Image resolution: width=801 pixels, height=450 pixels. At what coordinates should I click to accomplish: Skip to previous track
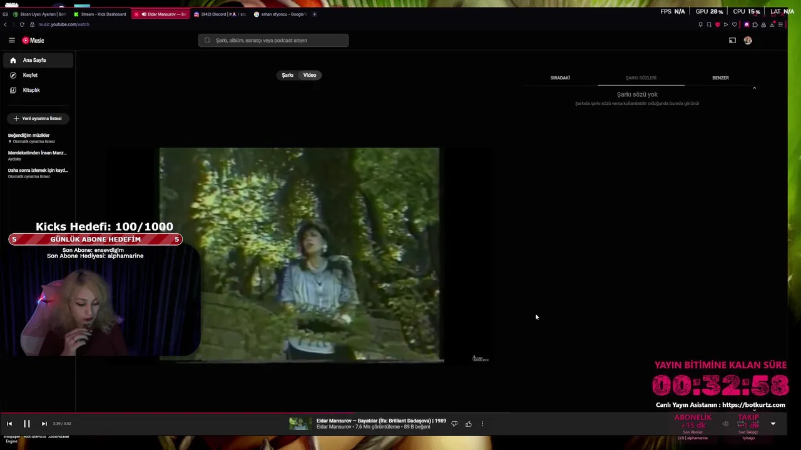tap(9, 424)
